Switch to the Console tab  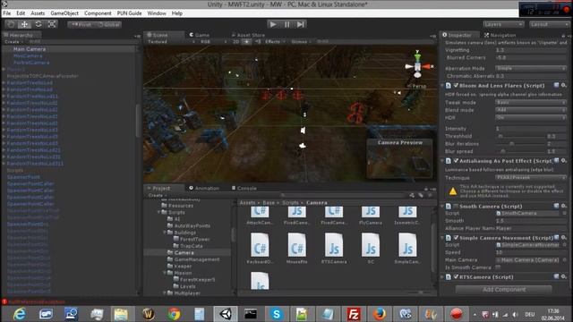point(244,188)
